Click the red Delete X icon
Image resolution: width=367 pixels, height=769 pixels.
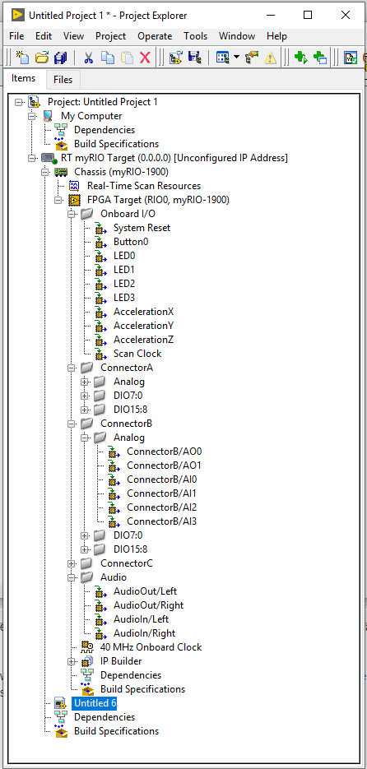(x=145, y=58)
